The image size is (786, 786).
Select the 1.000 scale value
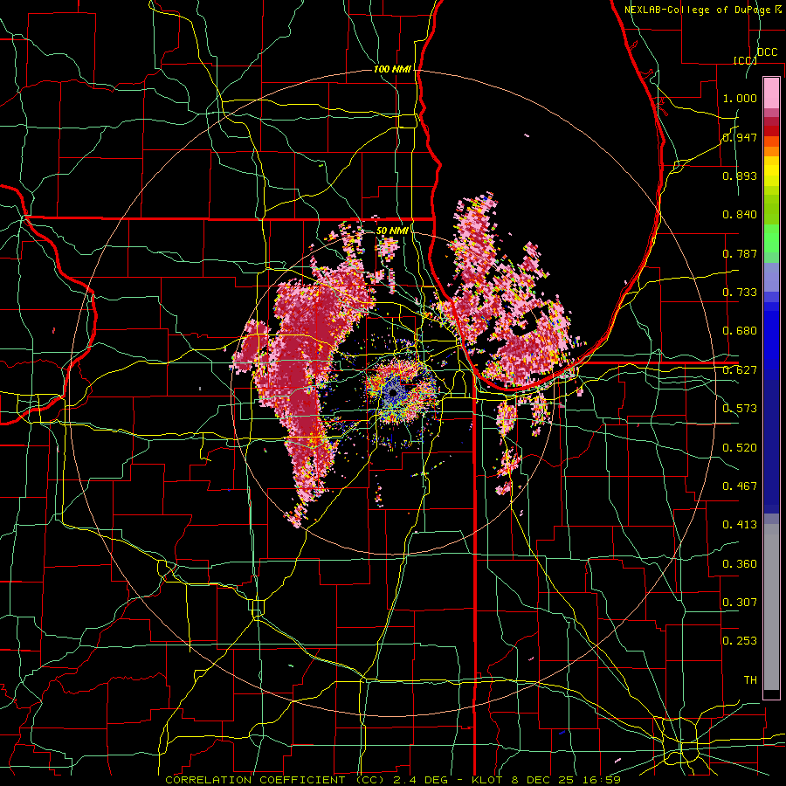click(740, 98)
